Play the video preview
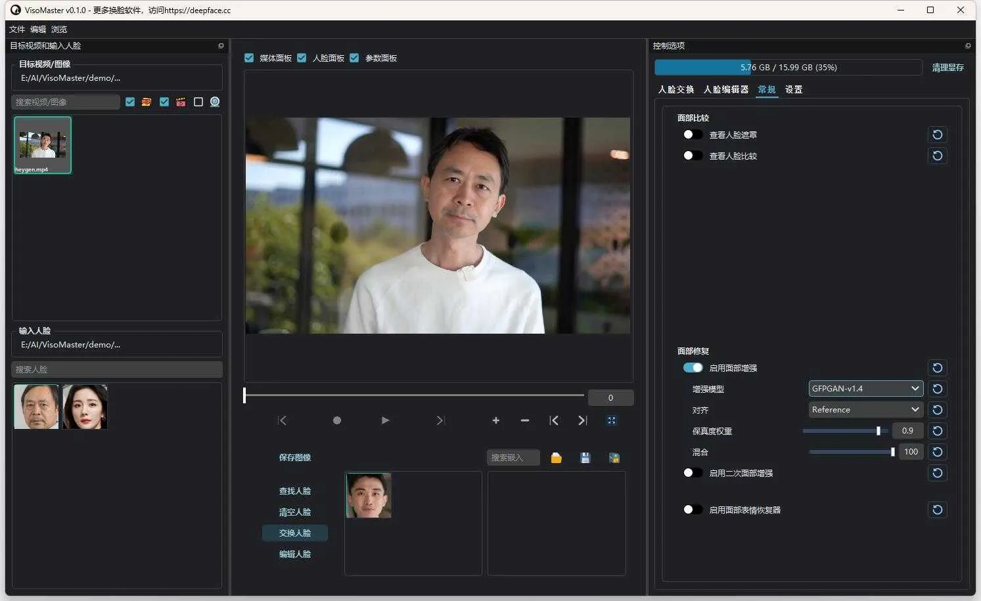 [x=386, y=420]
